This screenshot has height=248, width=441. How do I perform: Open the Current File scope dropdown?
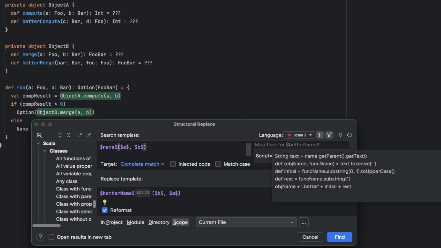pyautogui.click(x=246, y=222)
